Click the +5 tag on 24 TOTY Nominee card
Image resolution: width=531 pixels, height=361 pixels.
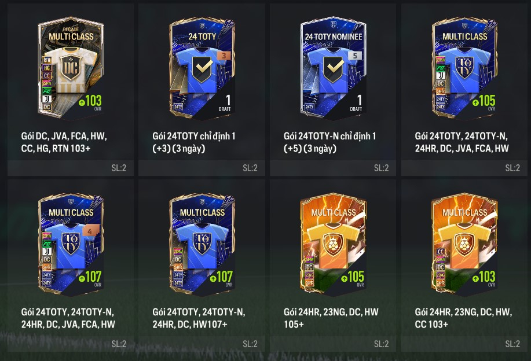coord(355,56)
